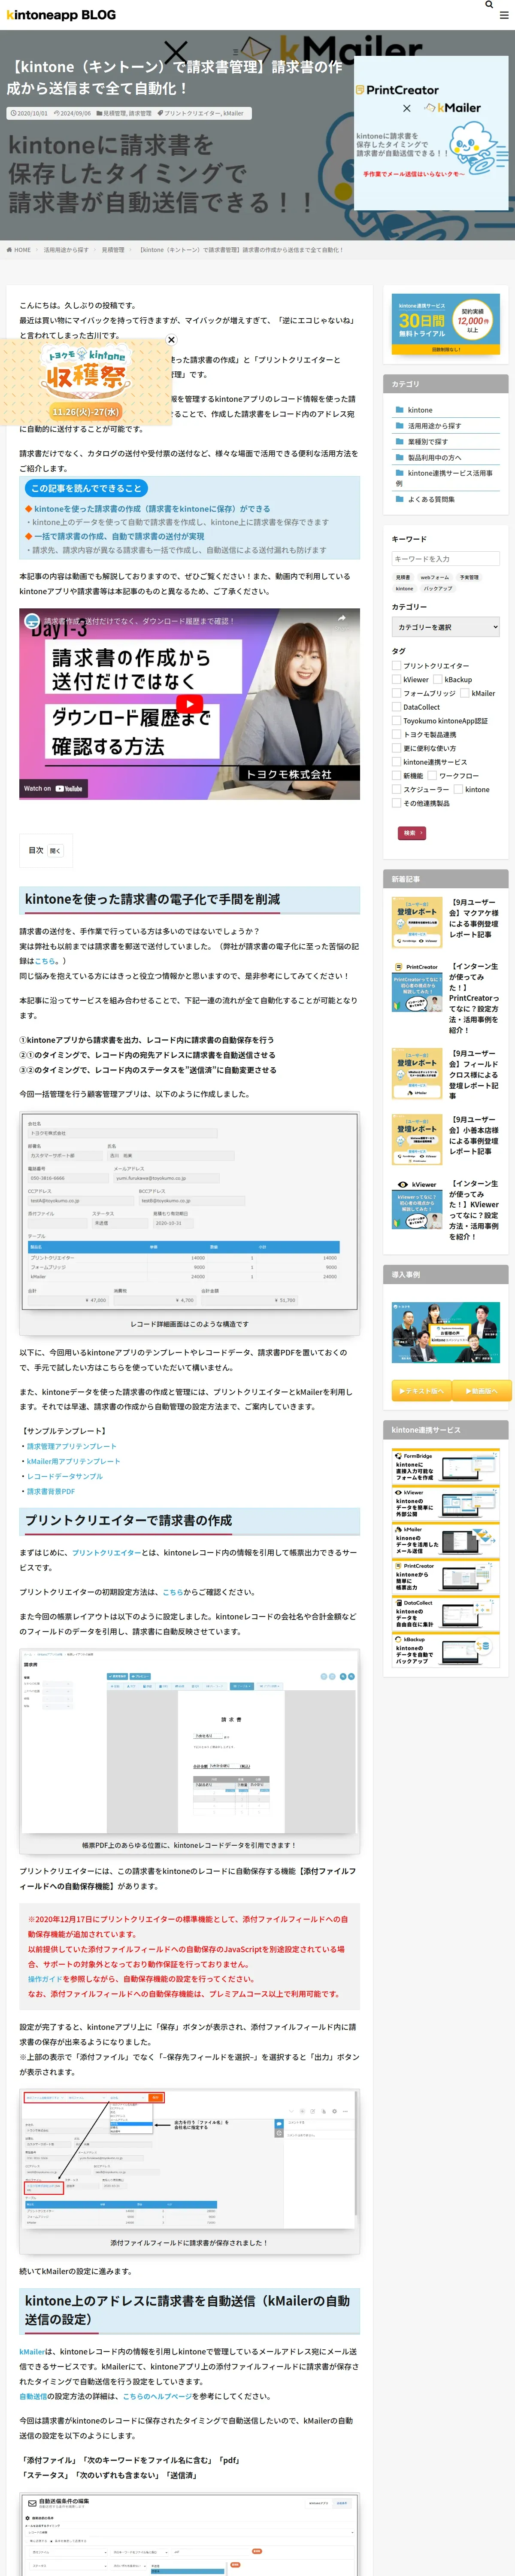This screenshot has height=2576, width=515.
Task: Open the FormBridge service banner
Action: (446, 1467)
